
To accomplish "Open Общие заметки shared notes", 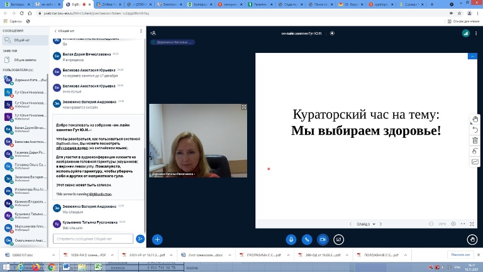I will pyautogui.click(x=26, y=60).
